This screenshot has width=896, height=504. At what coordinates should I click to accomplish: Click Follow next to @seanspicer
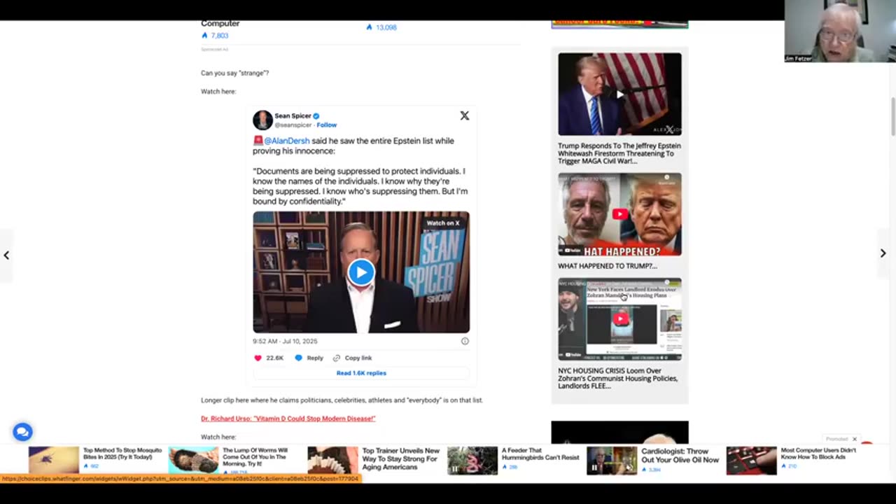(326, 125)
